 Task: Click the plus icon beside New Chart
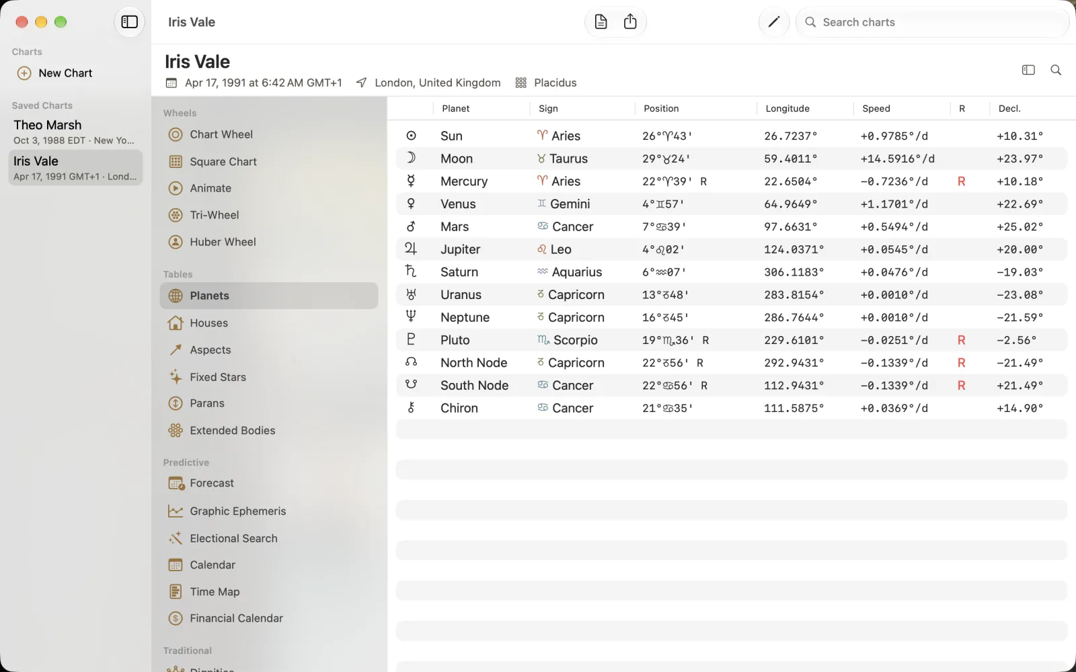[24, 73]
